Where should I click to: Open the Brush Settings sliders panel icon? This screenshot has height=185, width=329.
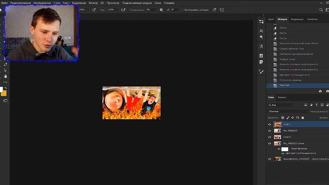click(x=261, y=22)
